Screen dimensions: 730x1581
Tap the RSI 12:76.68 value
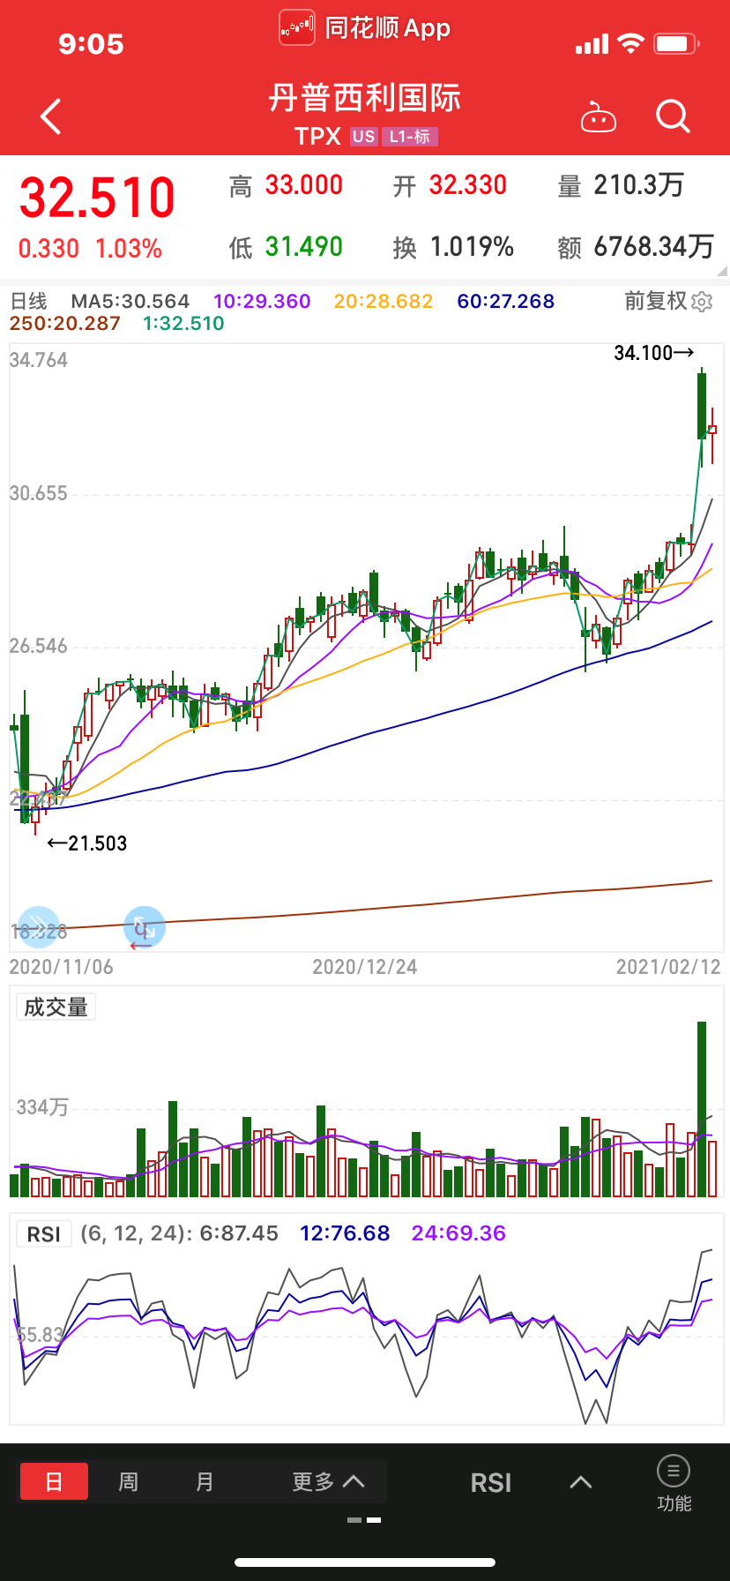point(345,1233)
